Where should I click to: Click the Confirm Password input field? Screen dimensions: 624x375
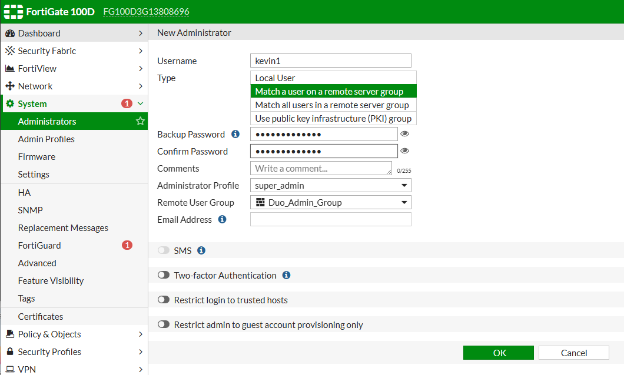(x=324, y=151)
